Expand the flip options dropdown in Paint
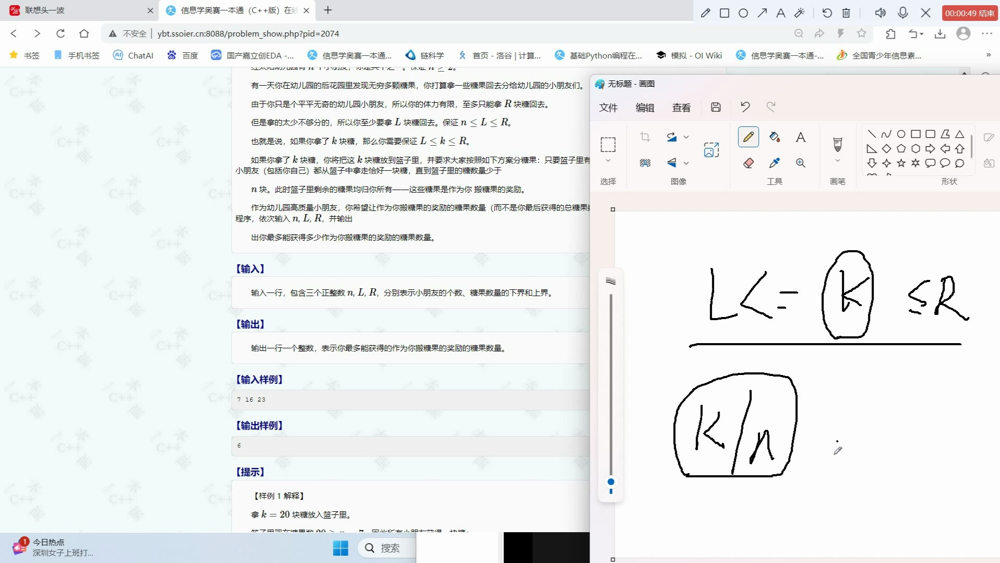The height and width of the screenshot is (563, 1000). click(x=686, y=163)
